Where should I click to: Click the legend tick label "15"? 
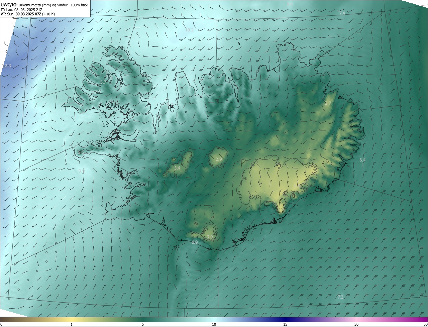pyautogui.click(x=285, y=325)
